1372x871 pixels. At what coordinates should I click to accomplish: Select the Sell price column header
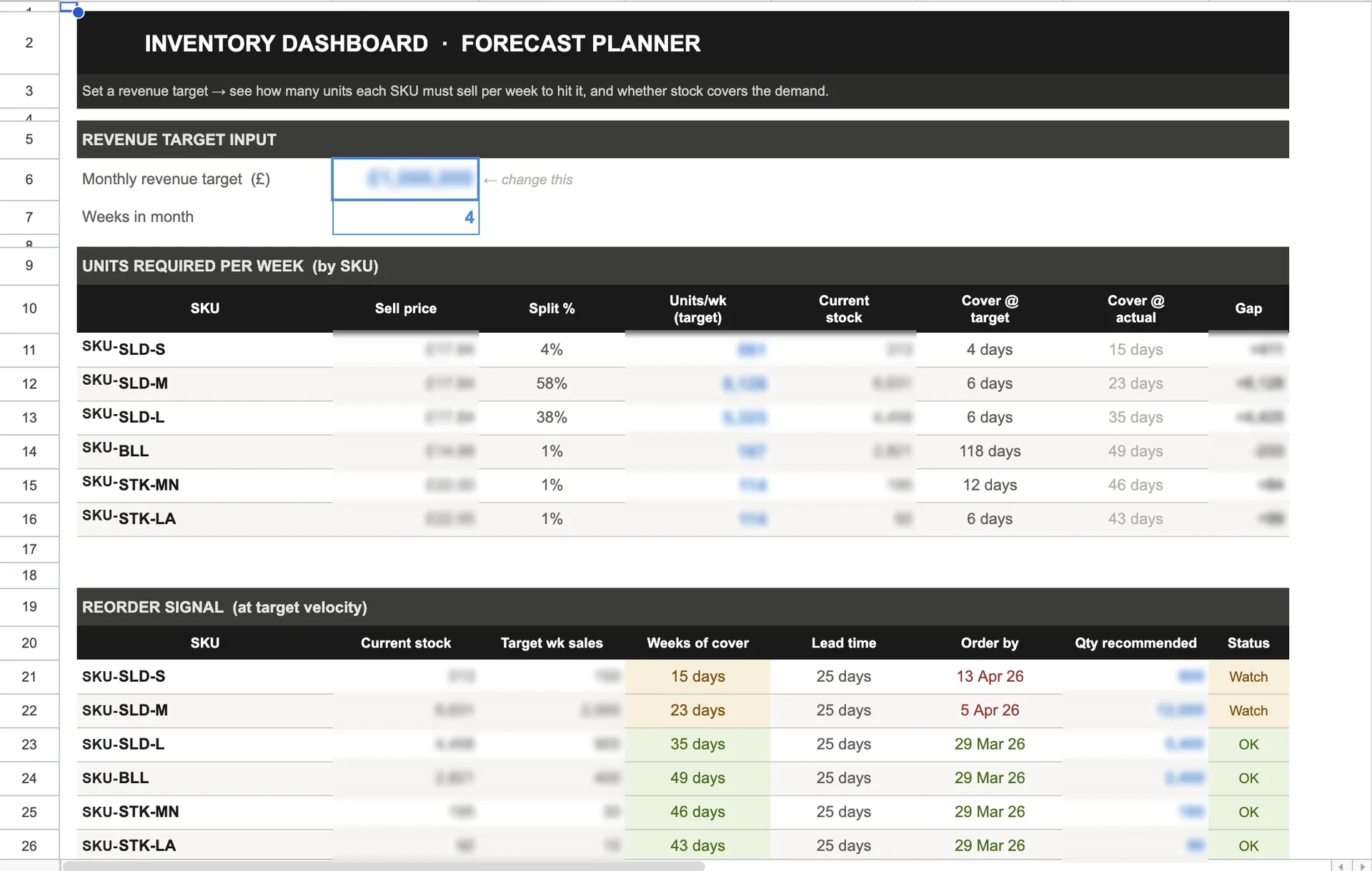[405, 308]
